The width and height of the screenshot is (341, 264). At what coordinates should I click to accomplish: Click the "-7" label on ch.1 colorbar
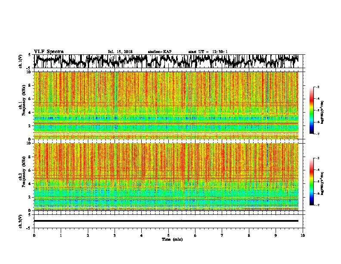point(318,134)
